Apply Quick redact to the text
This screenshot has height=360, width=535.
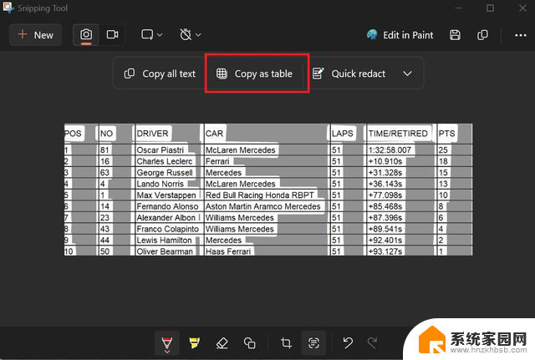click(349, 74)
